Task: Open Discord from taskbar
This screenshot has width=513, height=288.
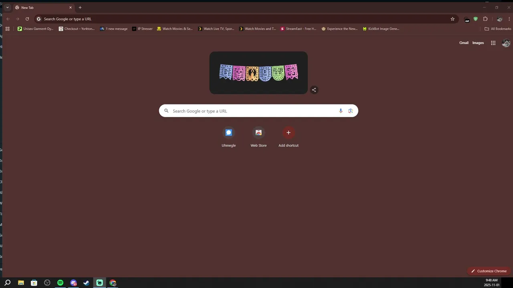Action: pos(73,283)
